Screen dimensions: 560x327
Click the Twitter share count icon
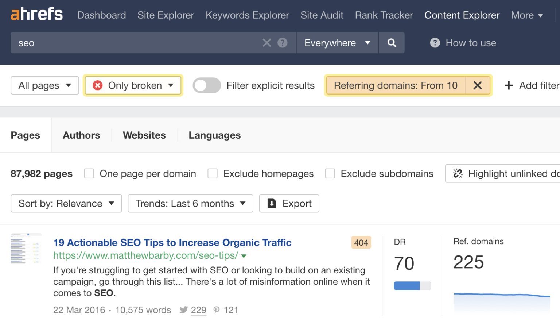(184, 310)
